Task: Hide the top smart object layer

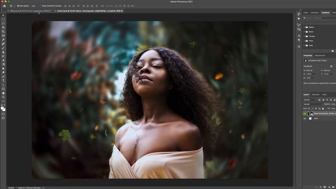Action: click(304, 113)
